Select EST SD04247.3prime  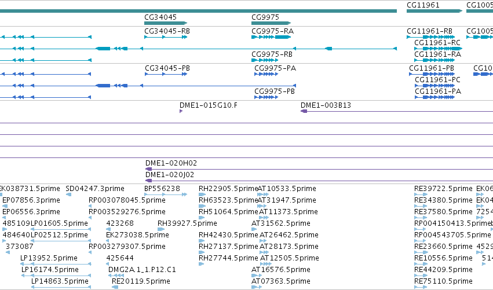(x=95, y=189)
